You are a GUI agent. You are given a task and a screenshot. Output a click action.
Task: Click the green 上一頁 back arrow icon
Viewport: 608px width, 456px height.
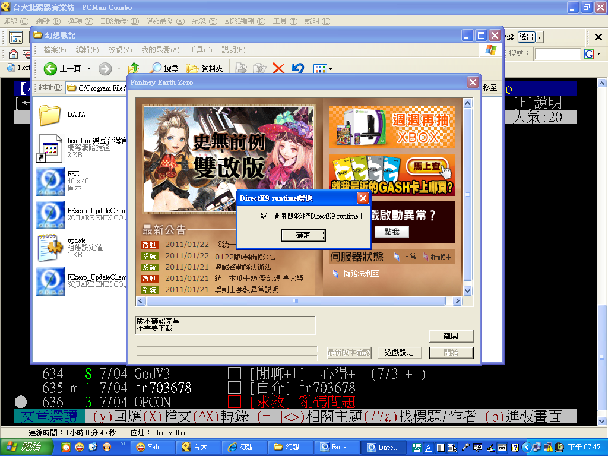click(50, 69)
